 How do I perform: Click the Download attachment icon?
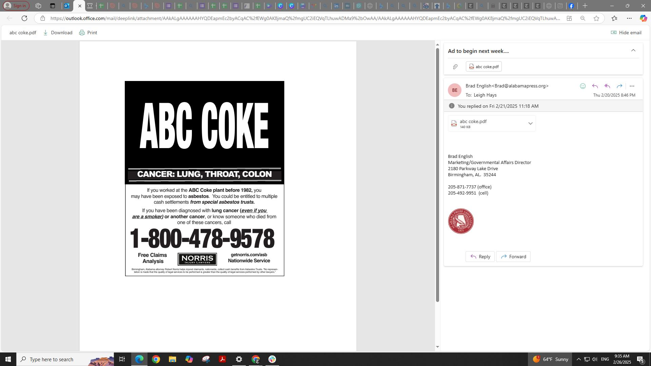(45, 33)
